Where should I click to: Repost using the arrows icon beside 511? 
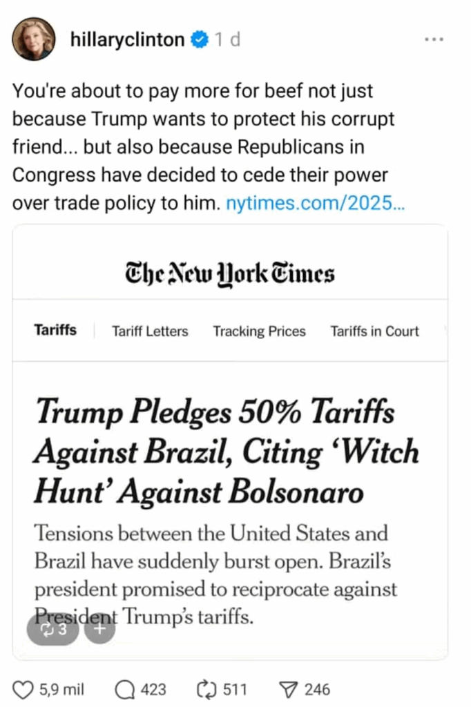[207, 689]
